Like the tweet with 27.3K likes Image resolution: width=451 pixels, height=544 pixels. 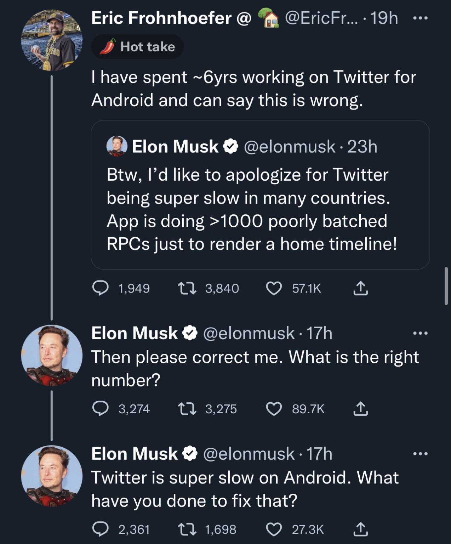[x=274, y=529]
